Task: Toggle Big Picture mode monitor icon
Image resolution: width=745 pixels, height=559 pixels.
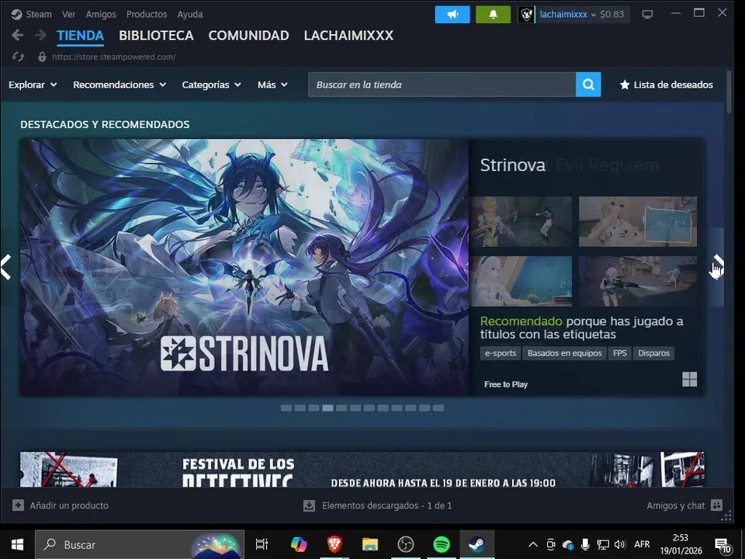Action: [x=647, y=14]
